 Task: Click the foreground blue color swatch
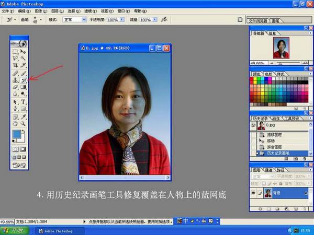tap(17, 134)
